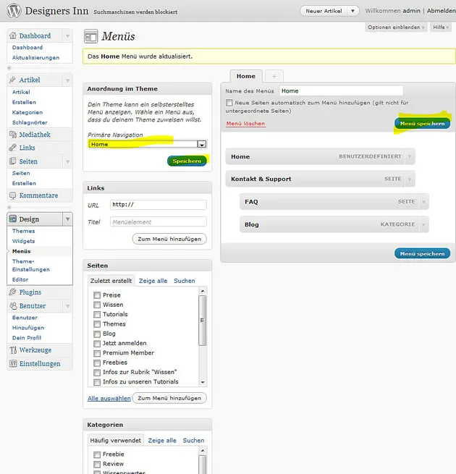The height and width of the screenshot is (474, 456).
Task: Select the Home menu tab
Action: (x=246, y=76)
